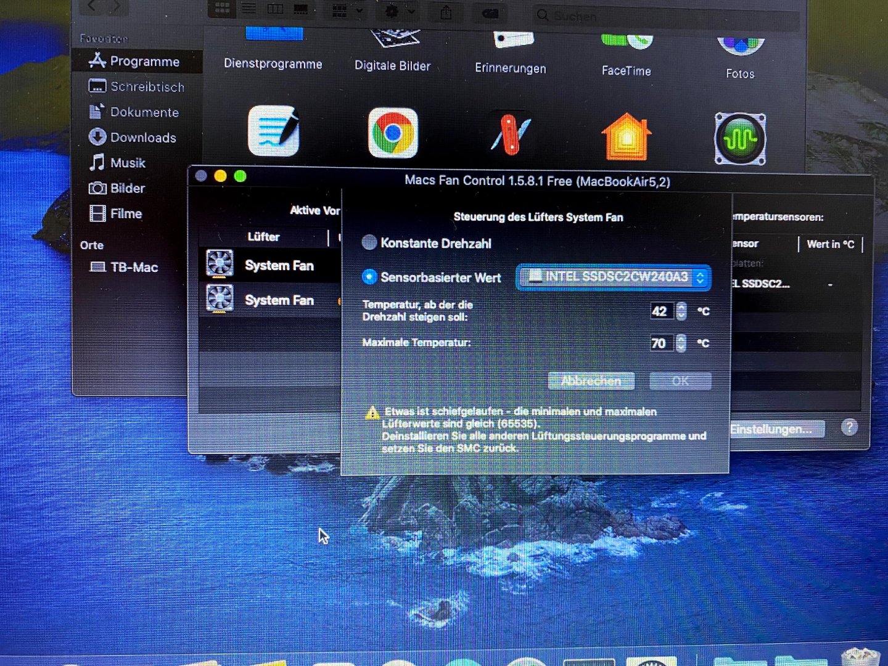888x666 pixels.
Task: Click the fan icon of the lower System Fan row
Action: pyautogui.click(x=220, y=298)
